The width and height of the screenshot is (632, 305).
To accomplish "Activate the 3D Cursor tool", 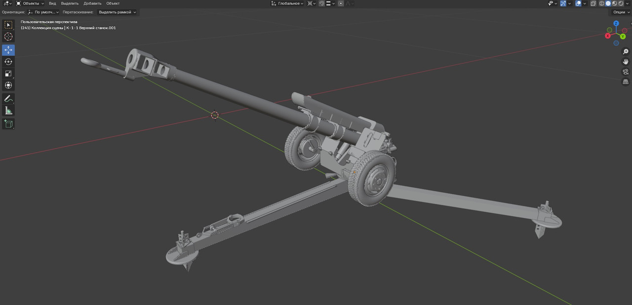I will coord(8,36).
